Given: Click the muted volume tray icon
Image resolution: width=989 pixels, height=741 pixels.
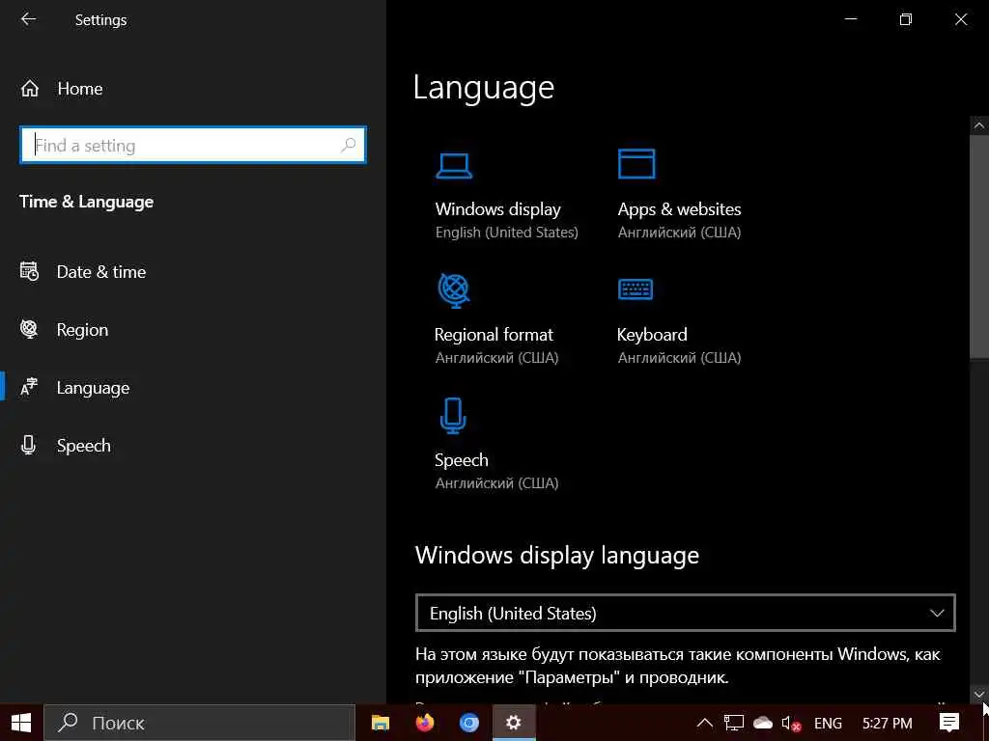Looking at the screenshot, I should coord(791,724).
